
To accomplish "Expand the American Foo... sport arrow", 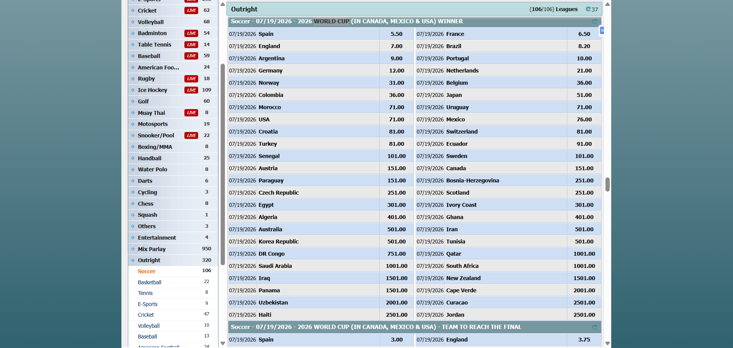I will coord(133,68).
